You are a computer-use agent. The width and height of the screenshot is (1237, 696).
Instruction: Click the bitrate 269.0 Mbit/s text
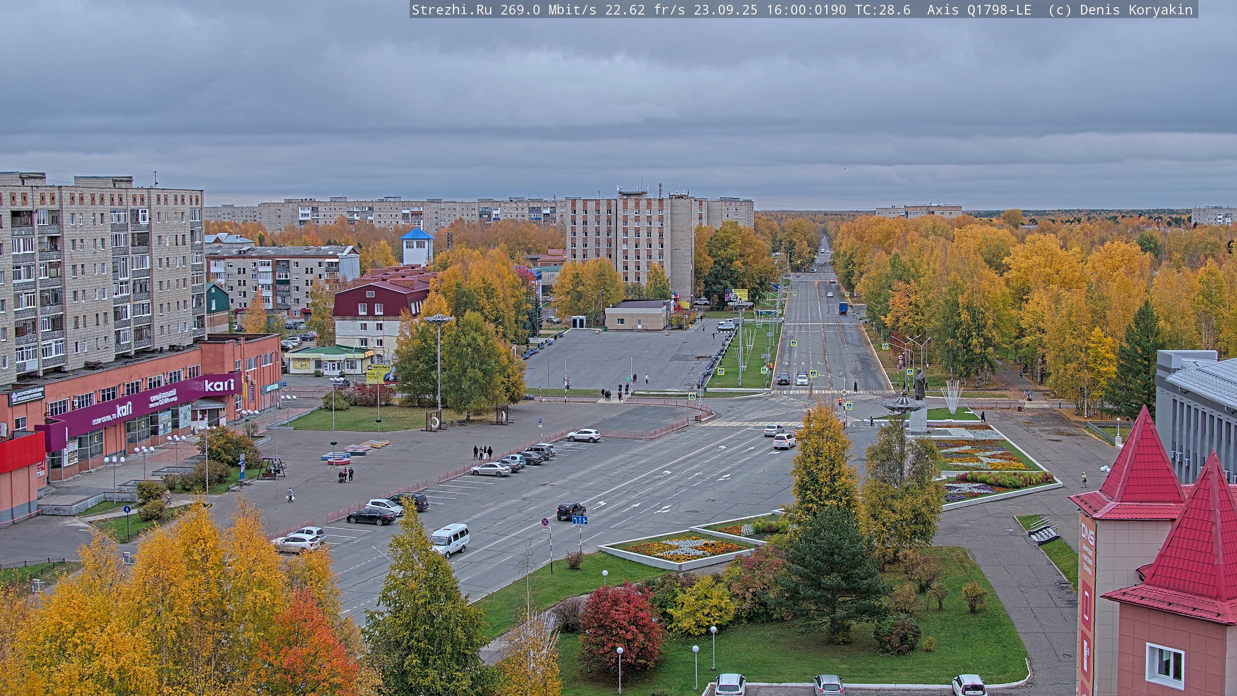(x=548, y=10)
